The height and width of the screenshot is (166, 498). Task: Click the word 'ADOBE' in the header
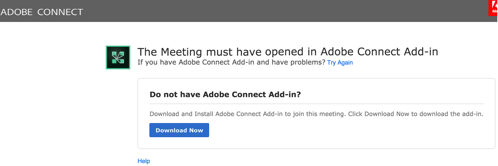coord(16,12)
